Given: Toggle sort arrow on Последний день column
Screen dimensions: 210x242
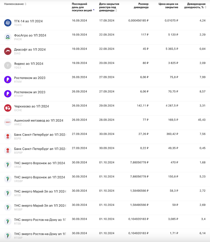Looking at the screenshot, I should 94,10.
